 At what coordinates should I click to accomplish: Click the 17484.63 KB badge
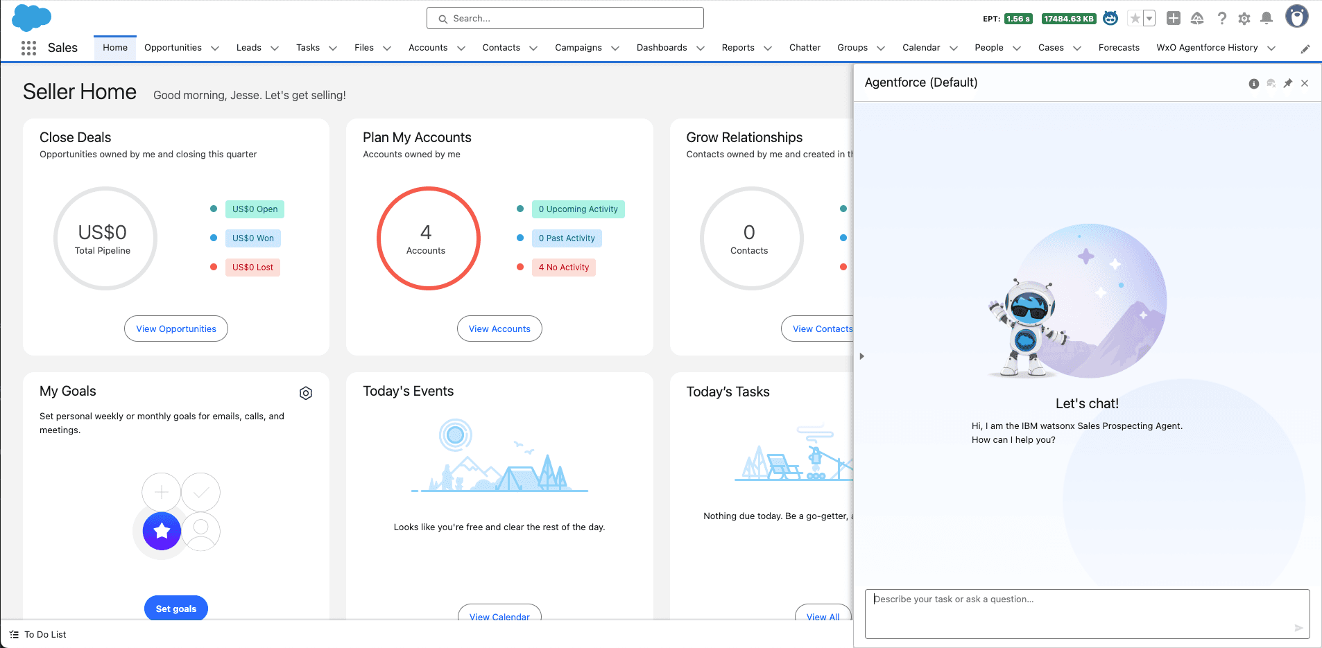pyautogui.click(x=1069, y=19)
